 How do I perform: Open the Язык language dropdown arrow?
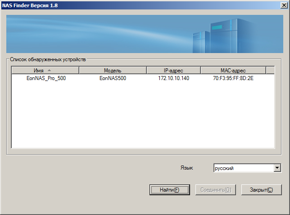coord(277,168)
